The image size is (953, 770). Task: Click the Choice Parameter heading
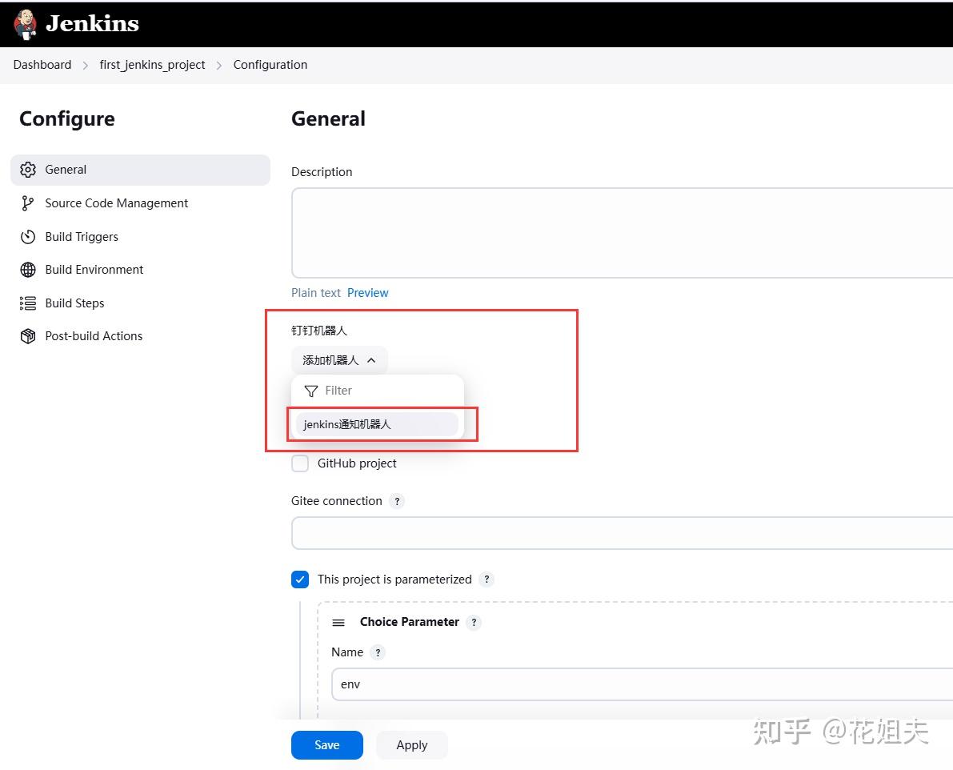point(410,622)
